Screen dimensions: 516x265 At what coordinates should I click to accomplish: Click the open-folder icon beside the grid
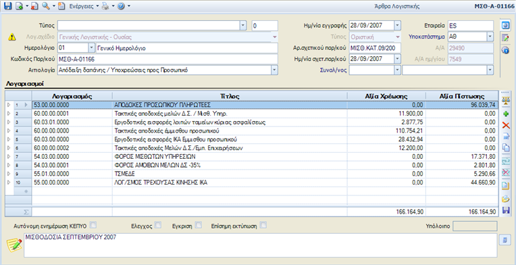[x=505, y=199]
